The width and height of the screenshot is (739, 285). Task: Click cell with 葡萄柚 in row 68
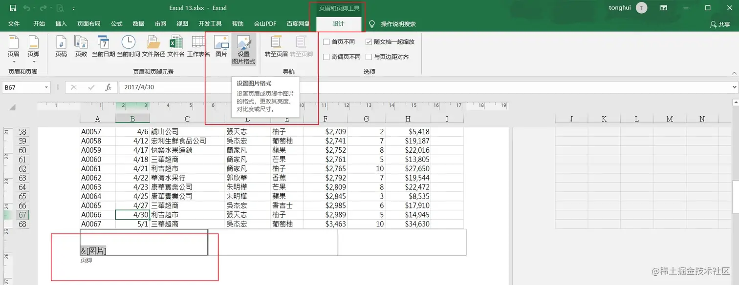pos(287,224)
